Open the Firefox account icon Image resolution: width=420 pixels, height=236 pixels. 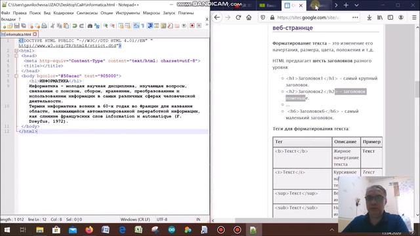pos(401,18)
